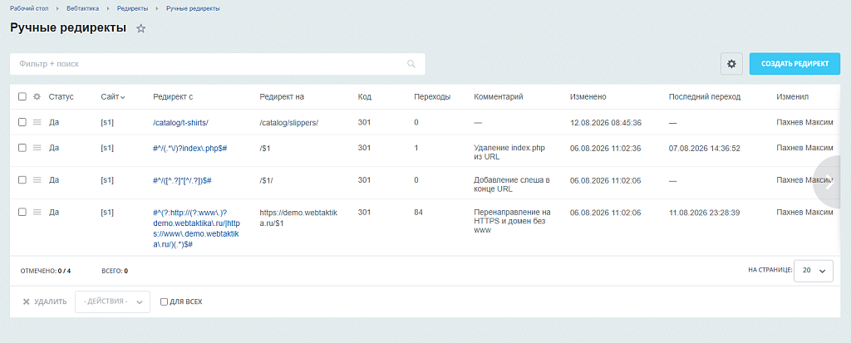The height and width of the screenshot is (343, 851).
Task: Open grid settings gear button near create
Action: (731, 64)
